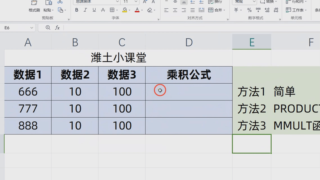Screen dimensions: 320x180
Task: Toggle Underline formatting
Action: [94, 10]
